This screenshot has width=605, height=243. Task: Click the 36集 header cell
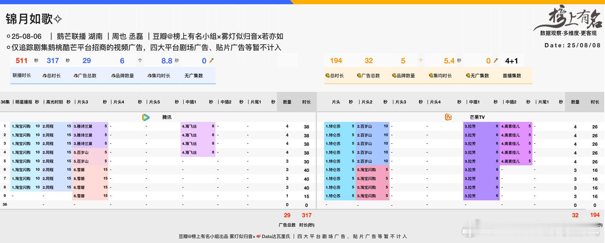tap(5, 102)
